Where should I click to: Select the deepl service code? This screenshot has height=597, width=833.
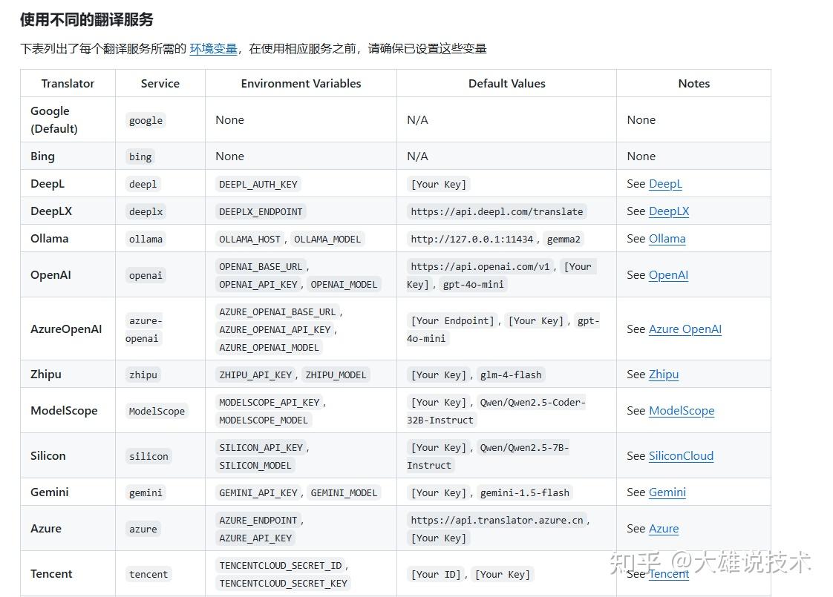coord(143,184)
